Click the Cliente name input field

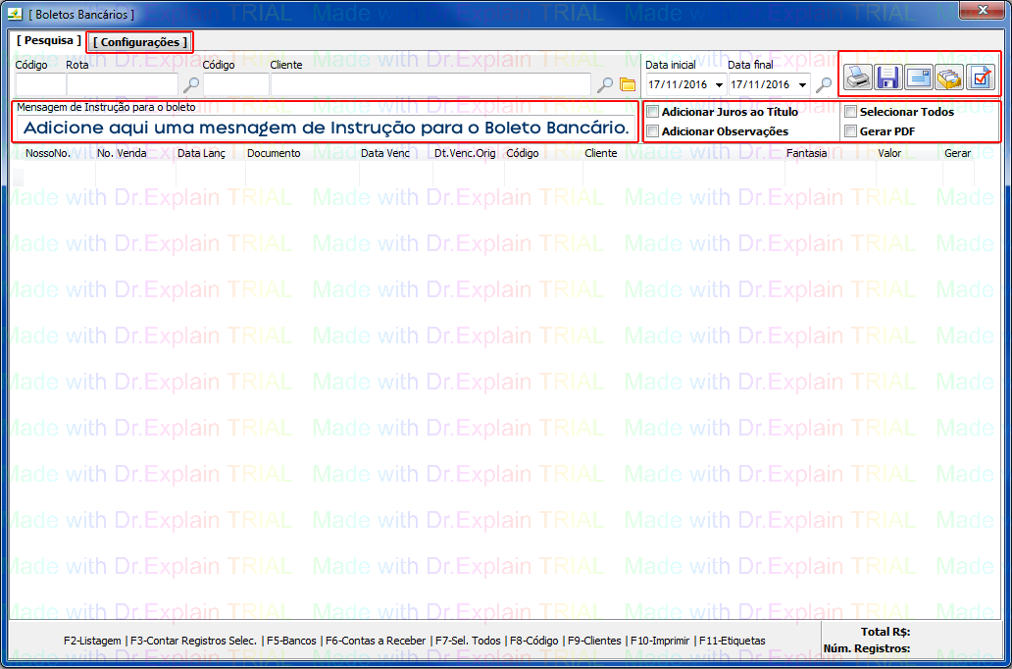coord(430,85)
